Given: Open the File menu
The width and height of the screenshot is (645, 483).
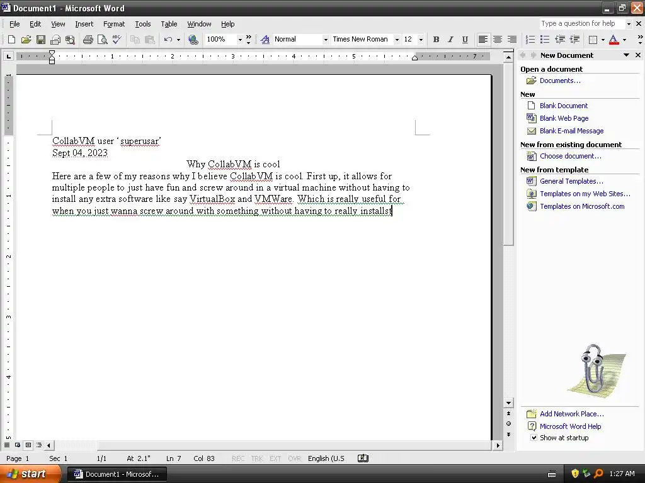Looking at the screenshot, I should [14, 24].
